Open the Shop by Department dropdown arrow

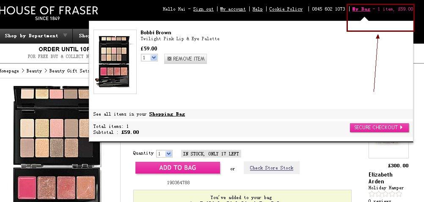(65, 35)
